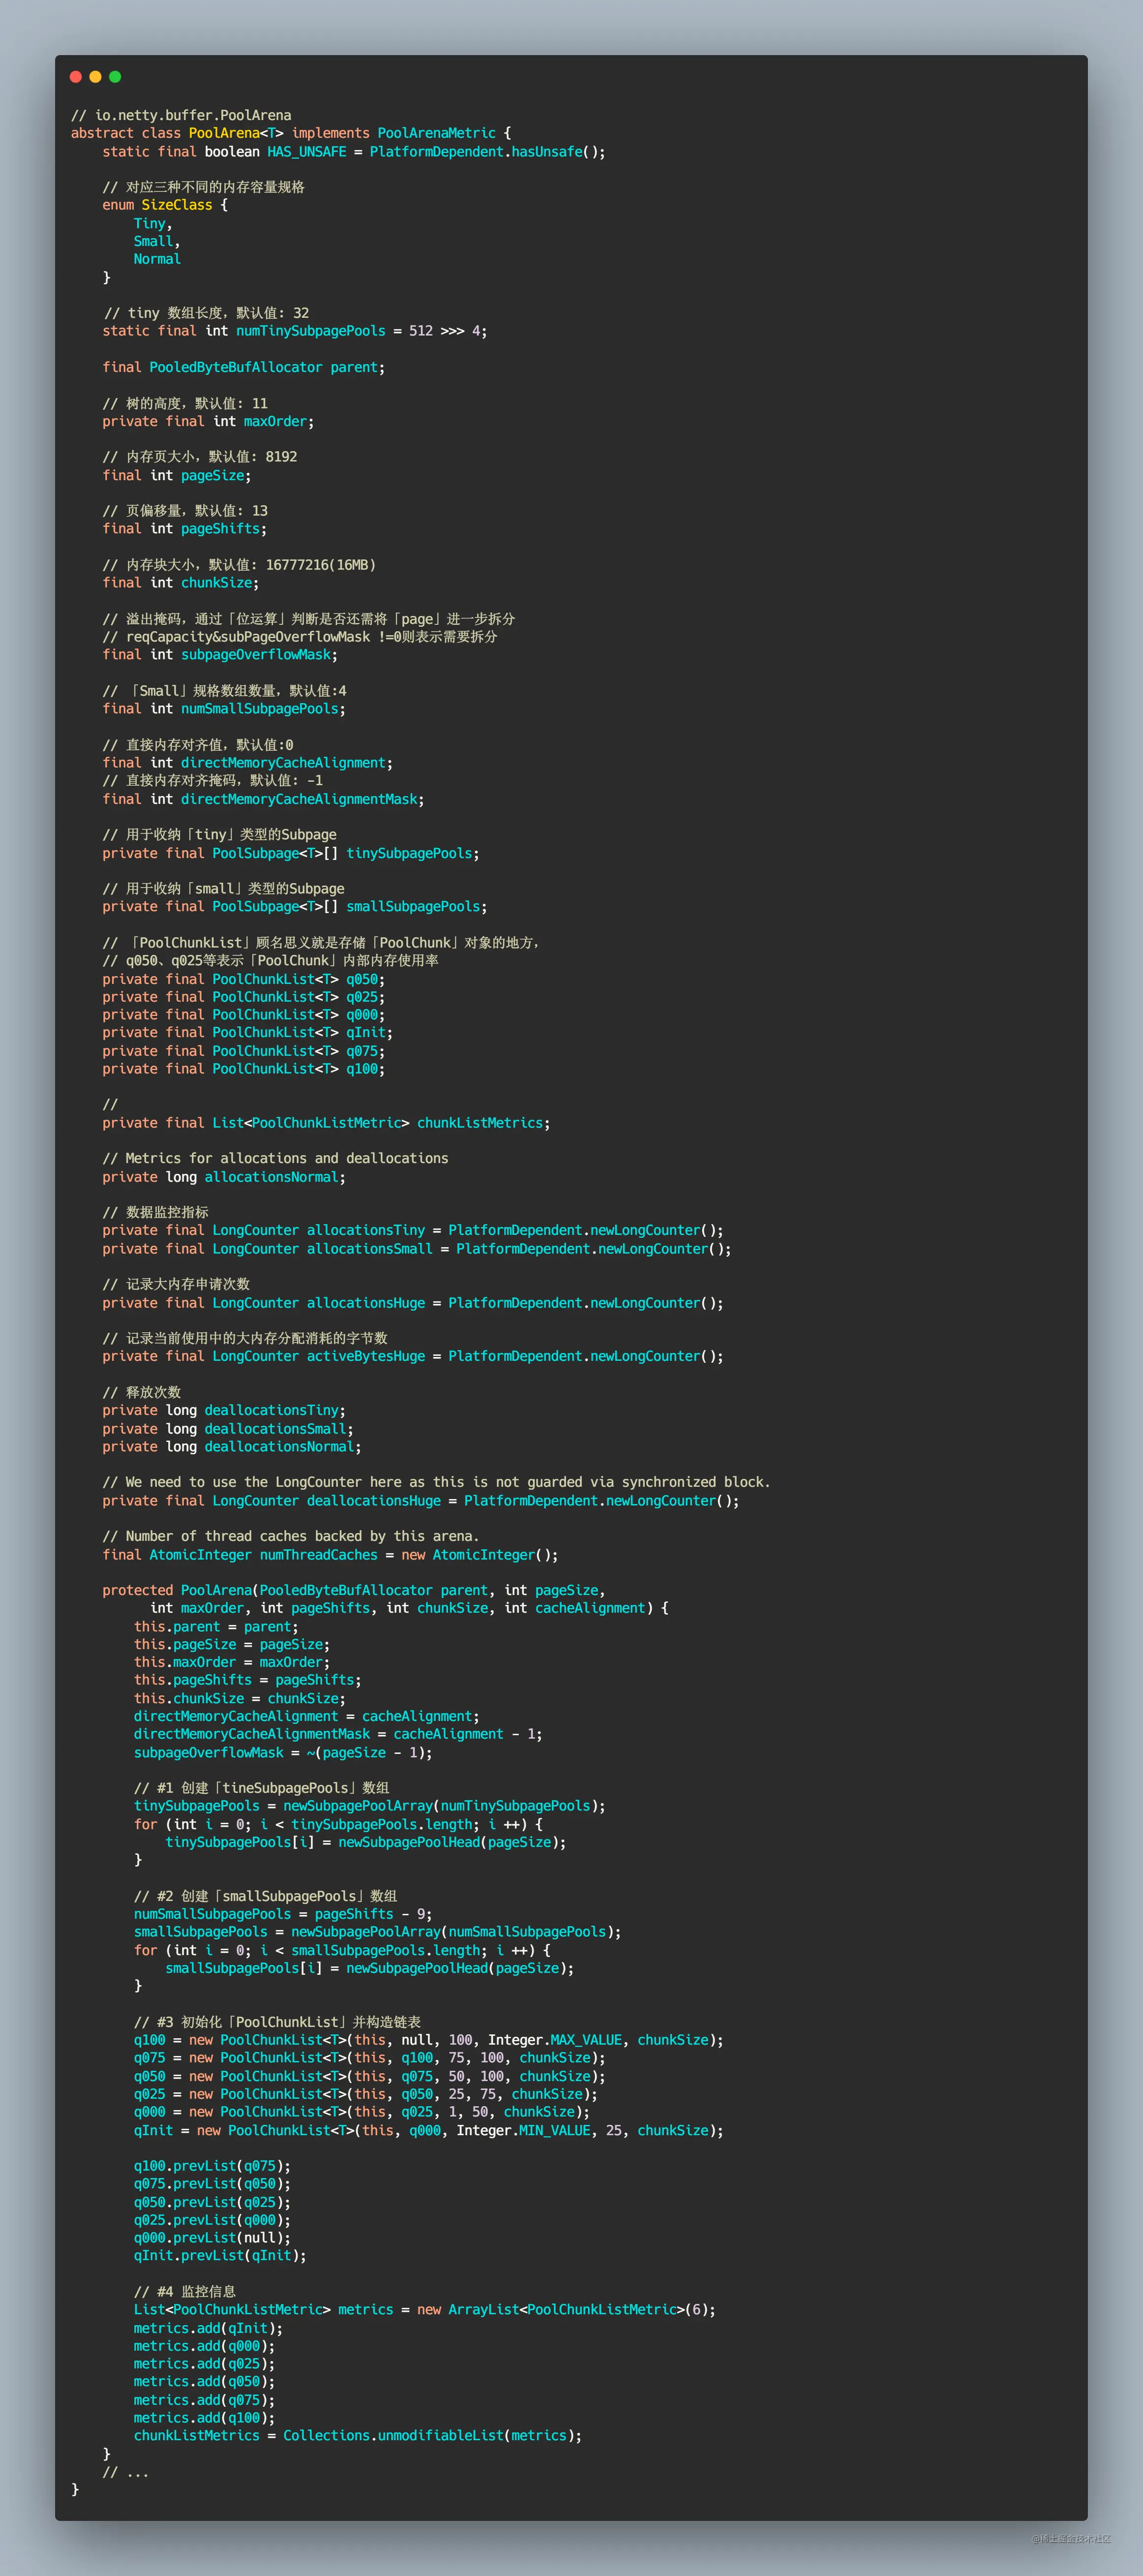Click 'final int subpageOverflowMask;' field line
The height and width of the screenshot is (2576, 1143).
(220, 655)
